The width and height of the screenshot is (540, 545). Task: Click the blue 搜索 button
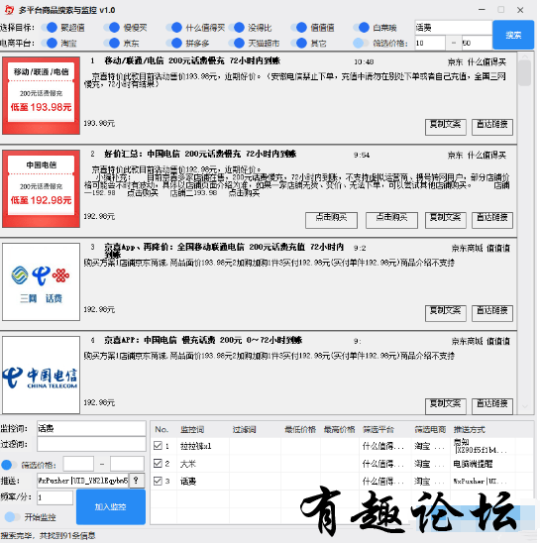click(513, 35)
